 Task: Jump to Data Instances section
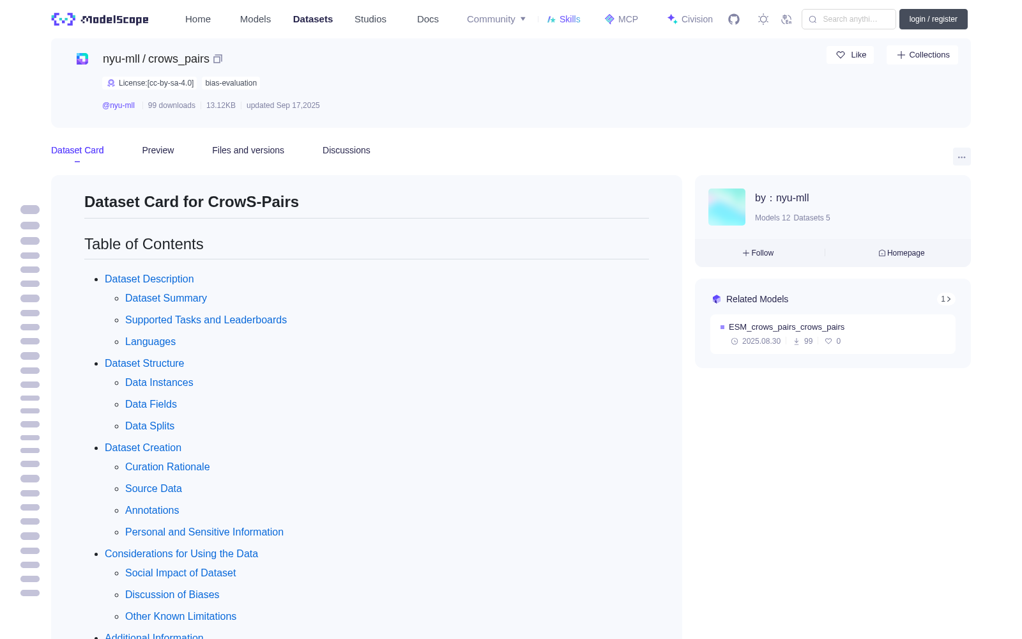159,383
